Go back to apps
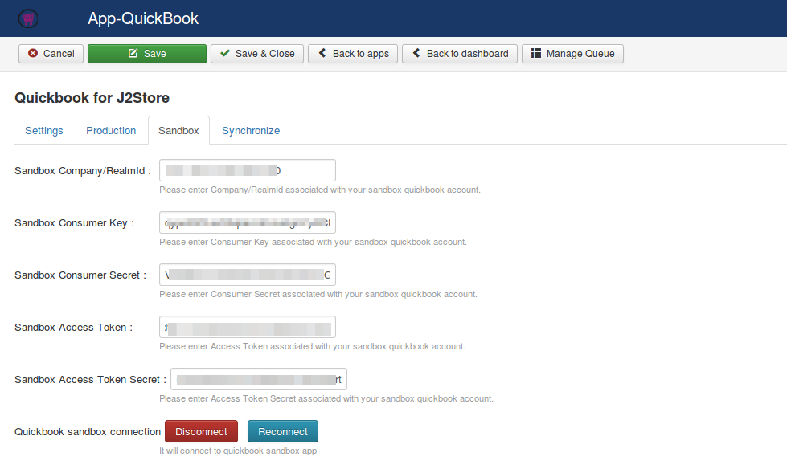This screenshot has width=787, height=473. click(x=353, y=54)
